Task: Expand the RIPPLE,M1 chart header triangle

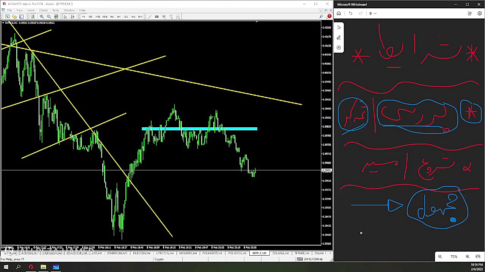Action: tap(3, 23)
